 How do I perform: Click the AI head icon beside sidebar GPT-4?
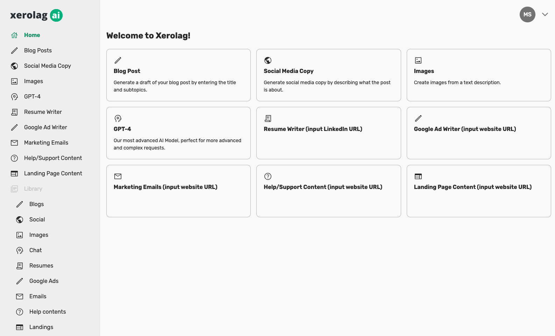tap(14, 97)
